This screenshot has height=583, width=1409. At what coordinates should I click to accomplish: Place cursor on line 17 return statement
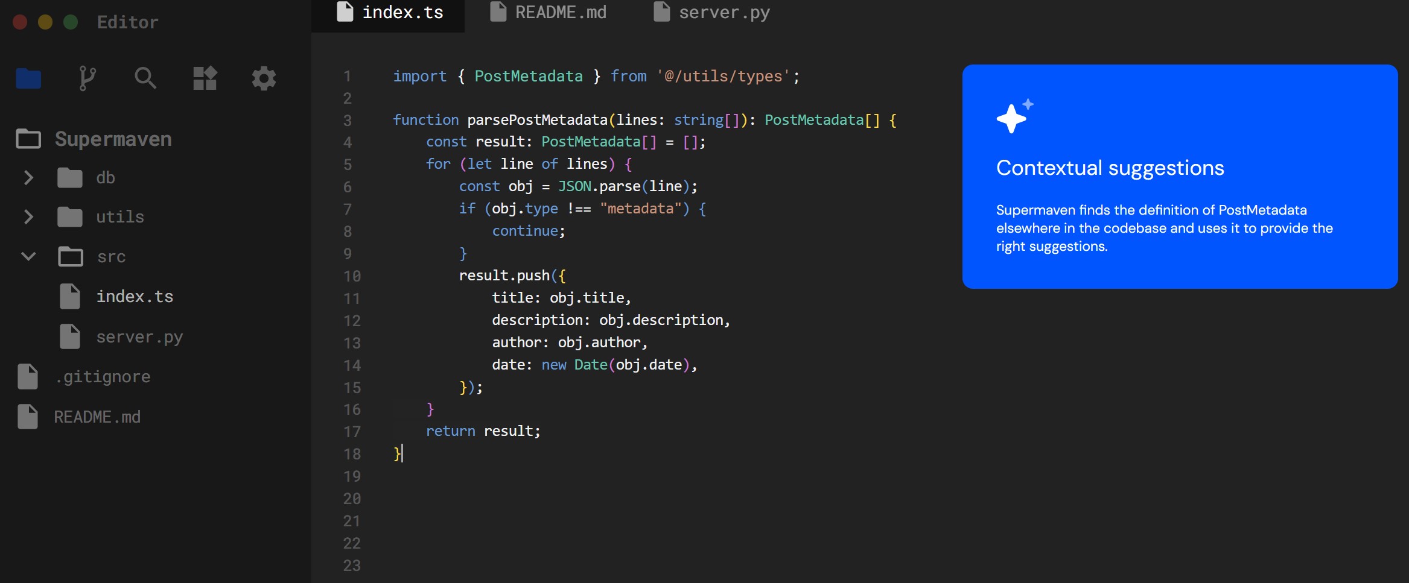[483, 431]
